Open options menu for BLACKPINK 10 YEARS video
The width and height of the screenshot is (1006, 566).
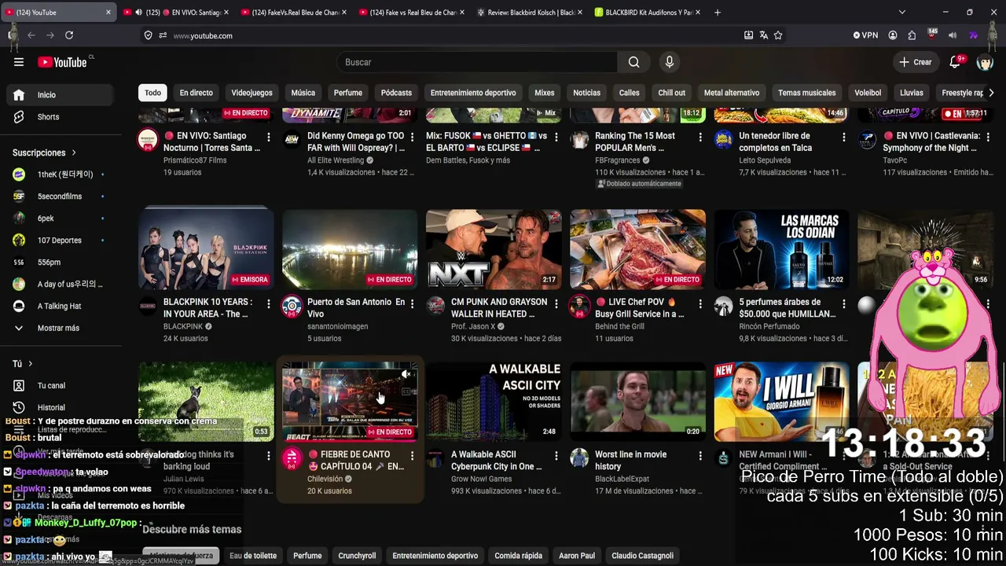(x=268, y=303)
